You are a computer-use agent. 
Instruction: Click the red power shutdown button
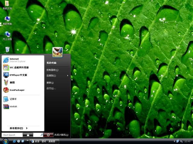coord(48,135)
